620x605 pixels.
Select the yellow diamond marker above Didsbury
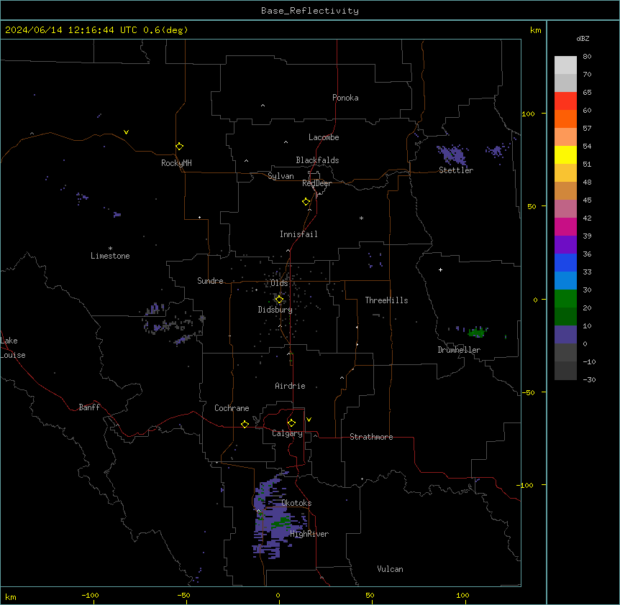tap(279, 300)
